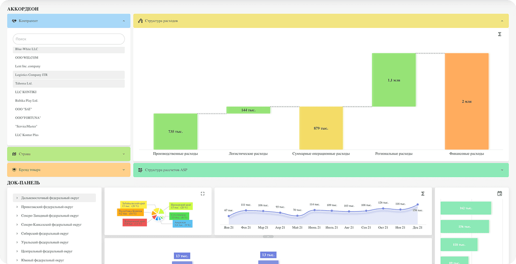The height and width of the screenshot is (264, 516).
Task: Select LLC KONTIKI in counterparty list
Action: click(69, 92)
